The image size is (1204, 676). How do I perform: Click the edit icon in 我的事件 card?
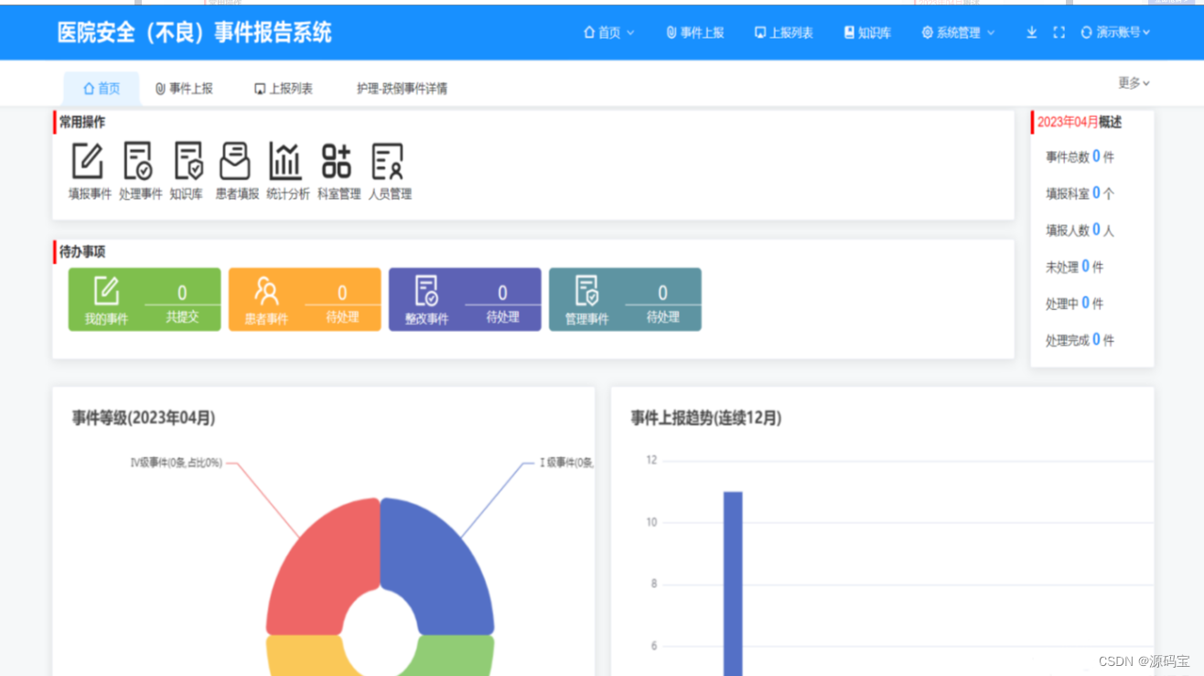[x=107, y=290]
